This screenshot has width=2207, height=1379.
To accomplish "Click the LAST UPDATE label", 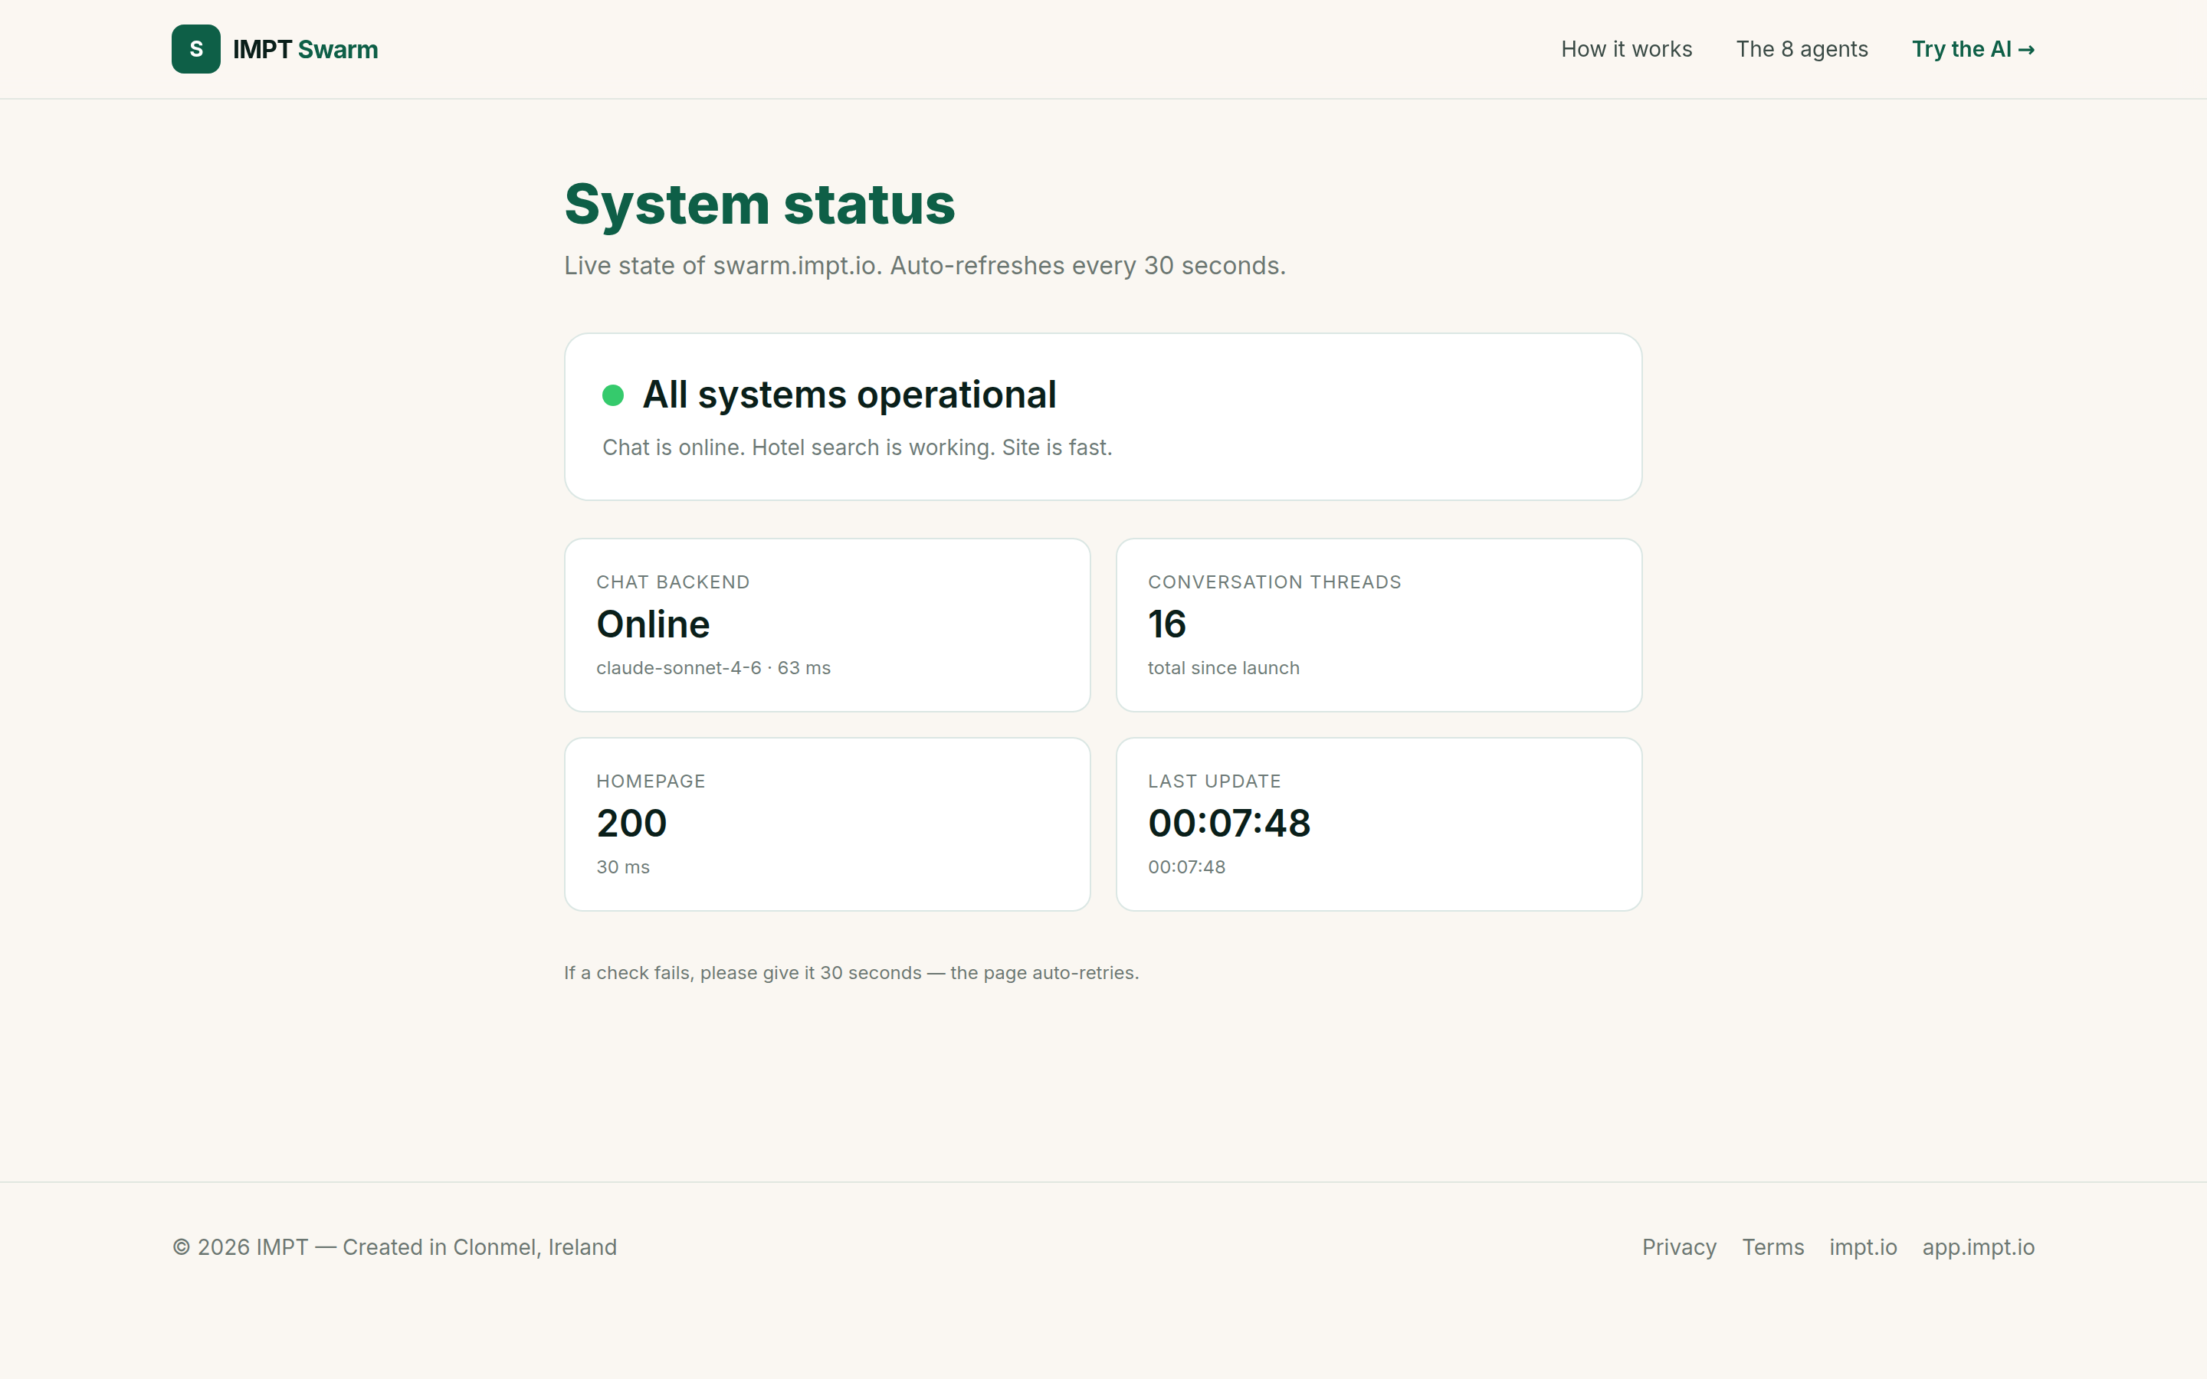I will click(1214, 781).
